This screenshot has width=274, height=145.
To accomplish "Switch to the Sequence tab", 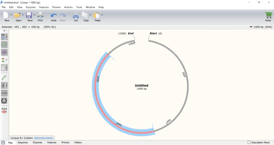I will tap(23, 143).
